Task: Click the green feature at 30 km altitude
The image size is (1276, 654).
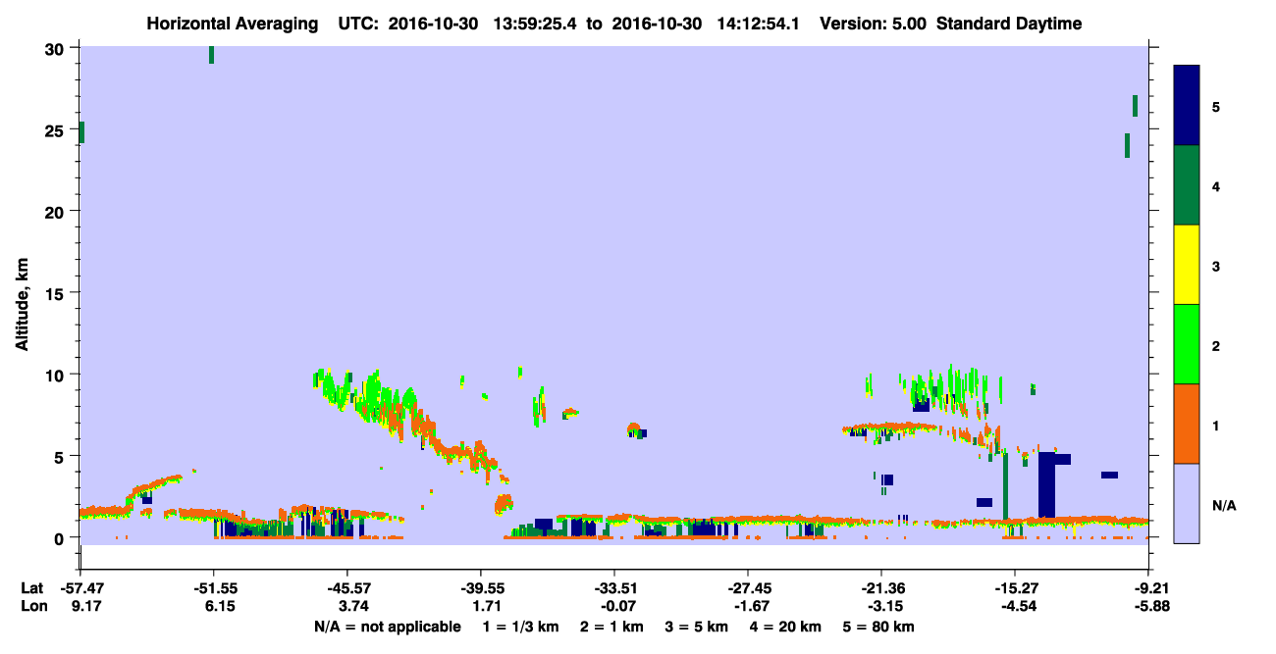Action: tap(211, 55)
